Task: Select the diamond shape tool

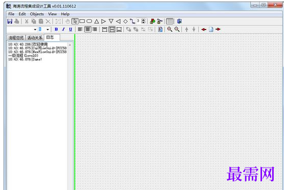Action: pos(125,21)
